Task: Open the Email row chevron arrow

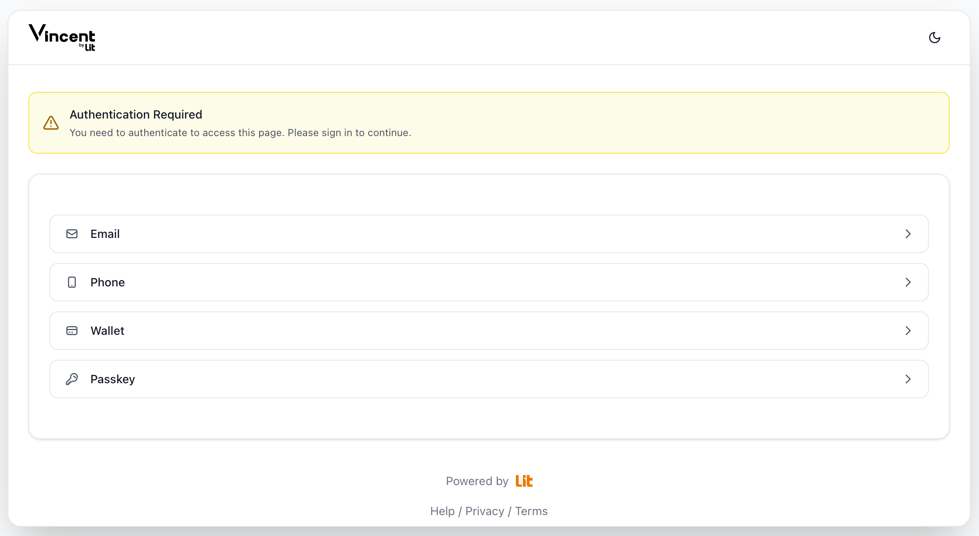Action: (908, 234)
